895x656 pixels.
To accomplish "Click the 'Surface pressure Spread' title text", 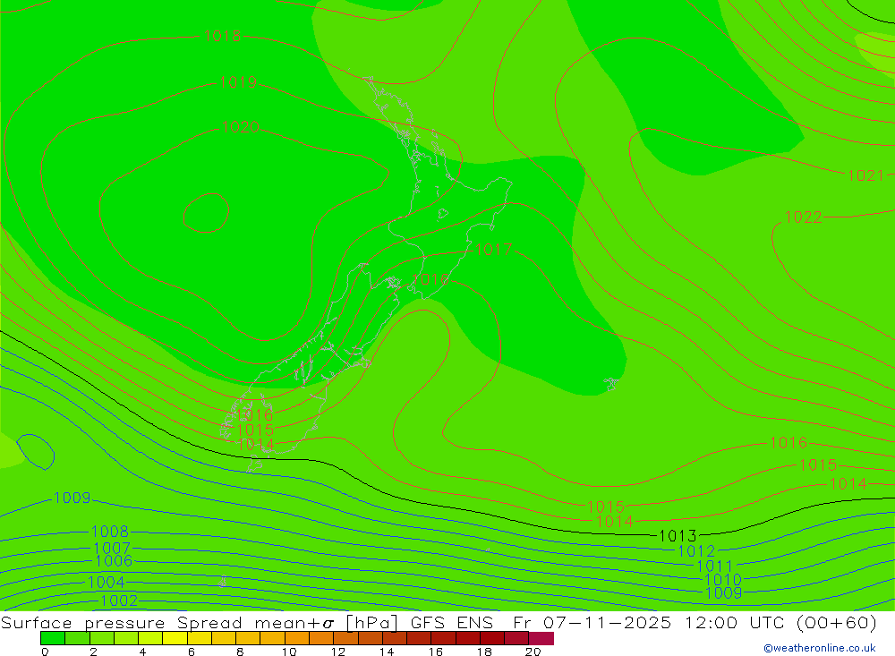I will [x=122, y=622].
